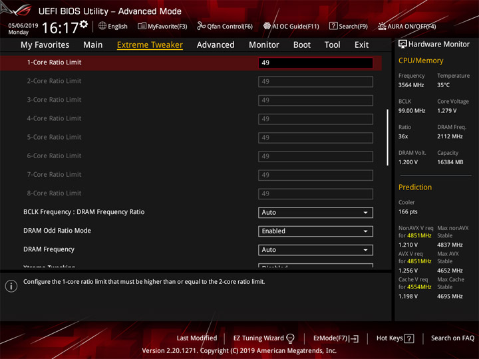Select the DRAM Odd Ratio Mode label
Screen dimensions: 479x359
point(57,231)
